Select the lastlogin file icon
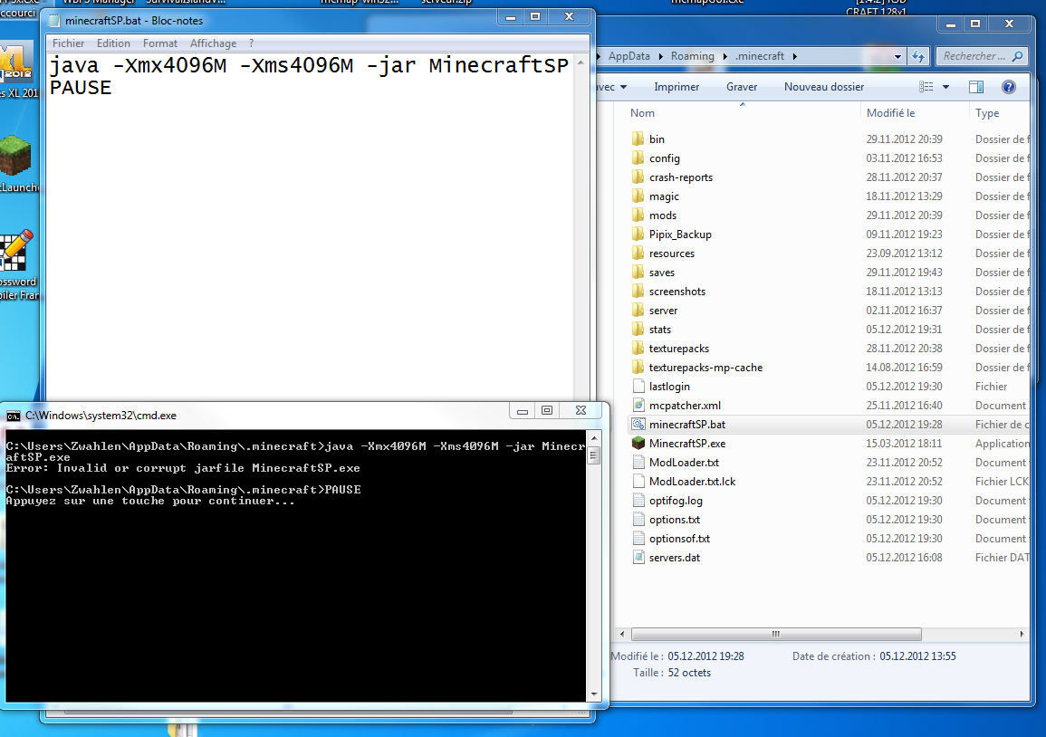Image resolution: width=1046 pixels, height=737 pixels. pyautogui.click(x=638, y=387)
